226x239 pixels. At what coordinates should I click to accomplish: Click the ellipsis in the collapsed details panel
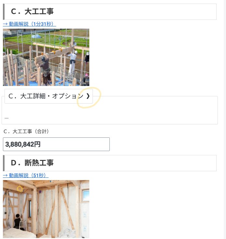pyautogui.click(x=6, y=118)
